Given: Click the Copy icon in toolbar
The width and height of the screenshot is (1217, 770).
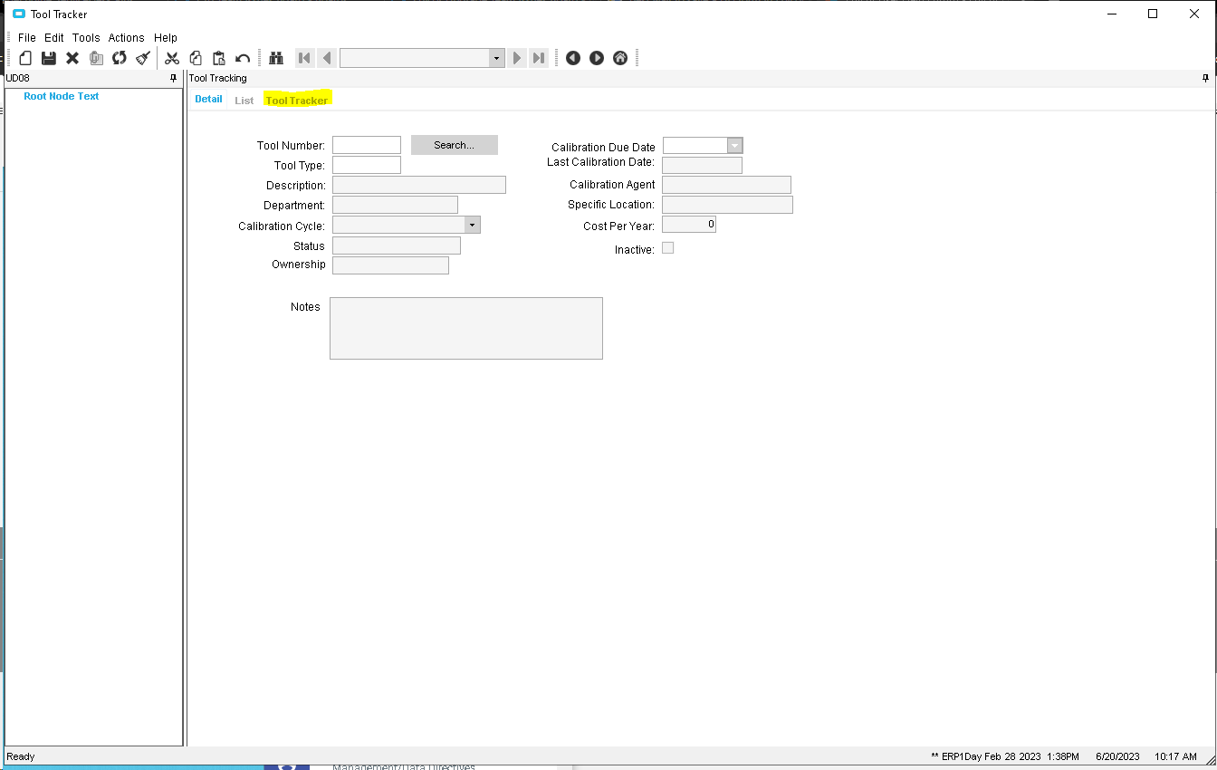Looking at the screenshot, I should (196, 58).
